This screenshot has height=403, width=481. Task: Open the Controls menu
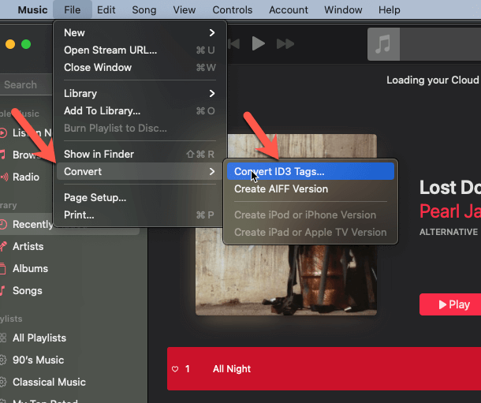pyautogui.click(x=232, y=9)
